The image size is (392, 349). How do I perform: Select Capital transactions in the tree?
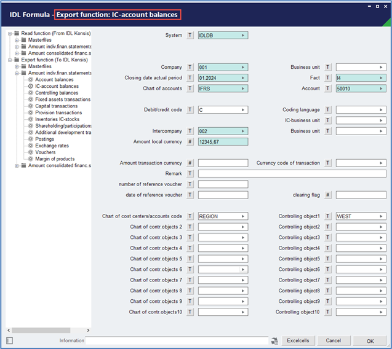click(56, 106)
